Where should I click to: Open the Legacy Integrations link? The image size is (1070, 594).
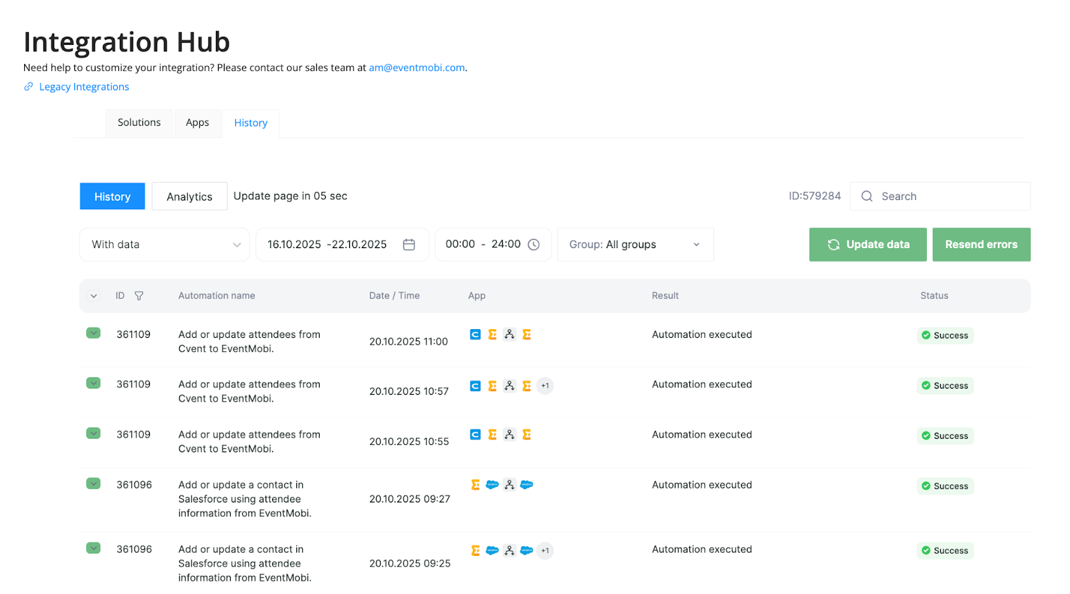tap(84, 87)
